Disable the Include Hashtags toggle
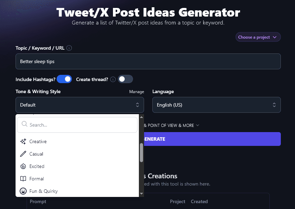This screenshot has height=209, width=295. tap(64, 79)
